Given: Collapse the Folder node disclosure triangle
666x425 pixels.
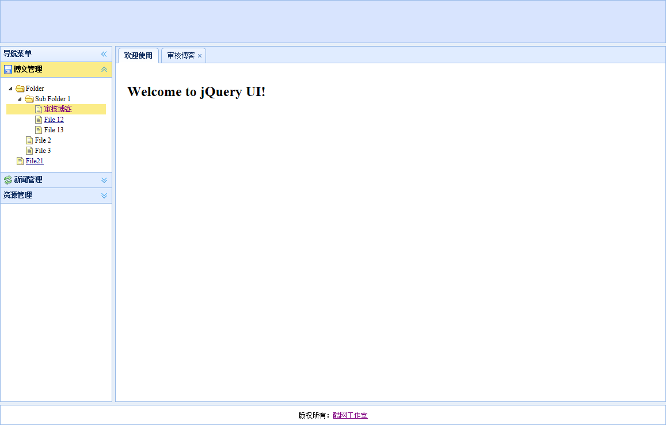Looking at the screenshot, I should click(9, 88).
